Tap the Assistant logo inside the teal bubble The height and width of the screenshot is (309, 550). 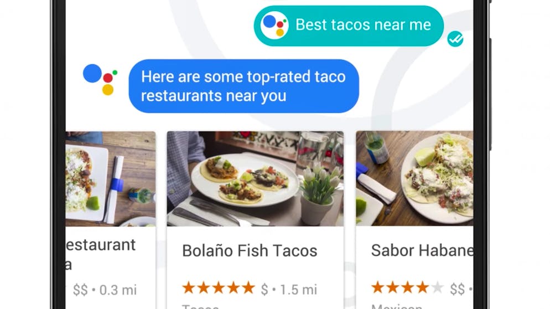(x=274, y=25)
